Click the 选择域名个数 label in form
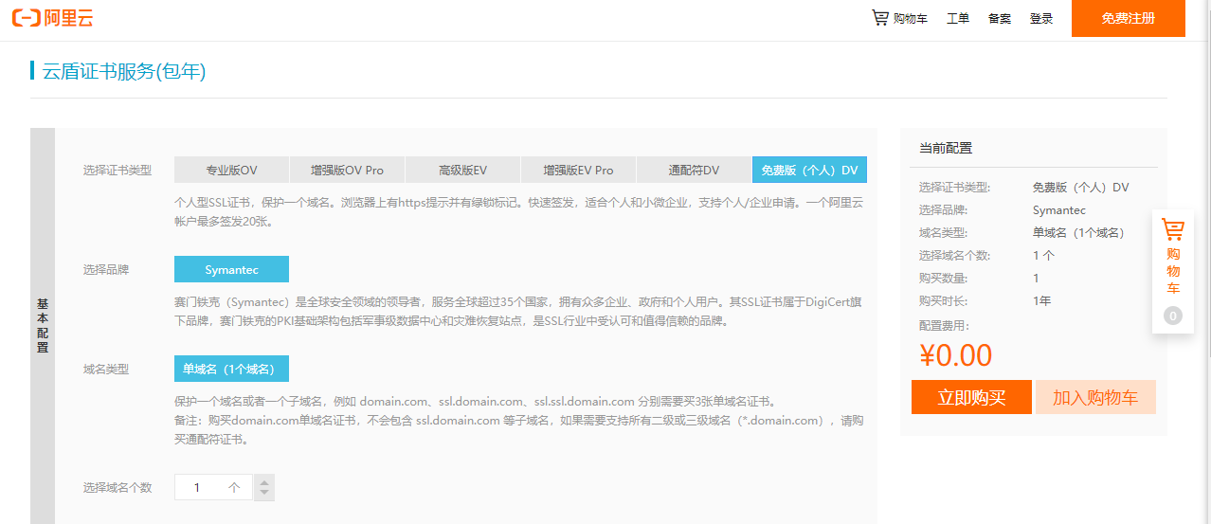1211x524 pixels. tap(117, 487)
